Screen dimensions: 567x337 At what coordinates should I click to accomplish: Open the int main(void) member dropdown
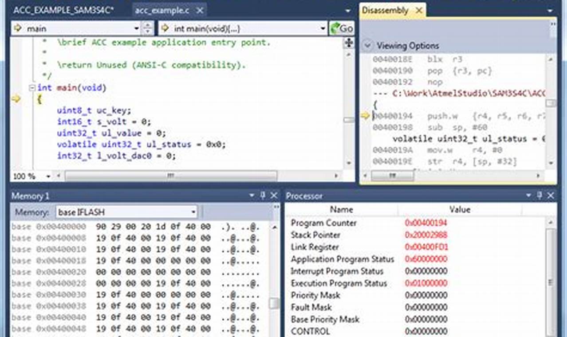[x=323, y=28]
